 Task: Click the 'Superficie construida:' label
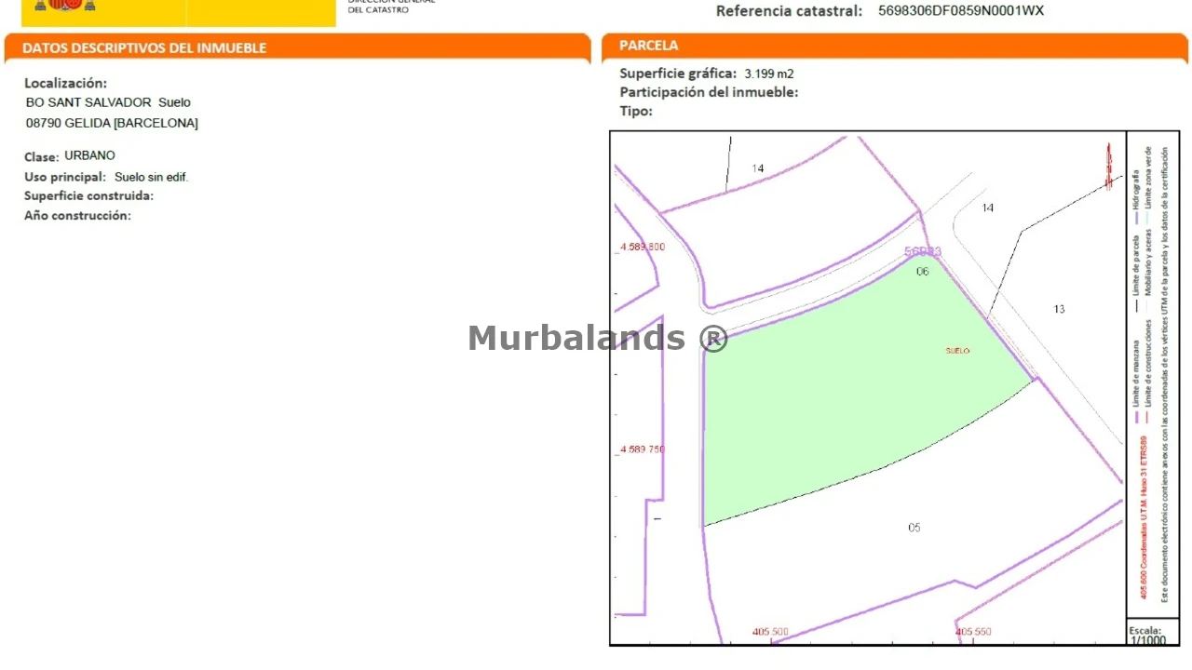point(88,196)
